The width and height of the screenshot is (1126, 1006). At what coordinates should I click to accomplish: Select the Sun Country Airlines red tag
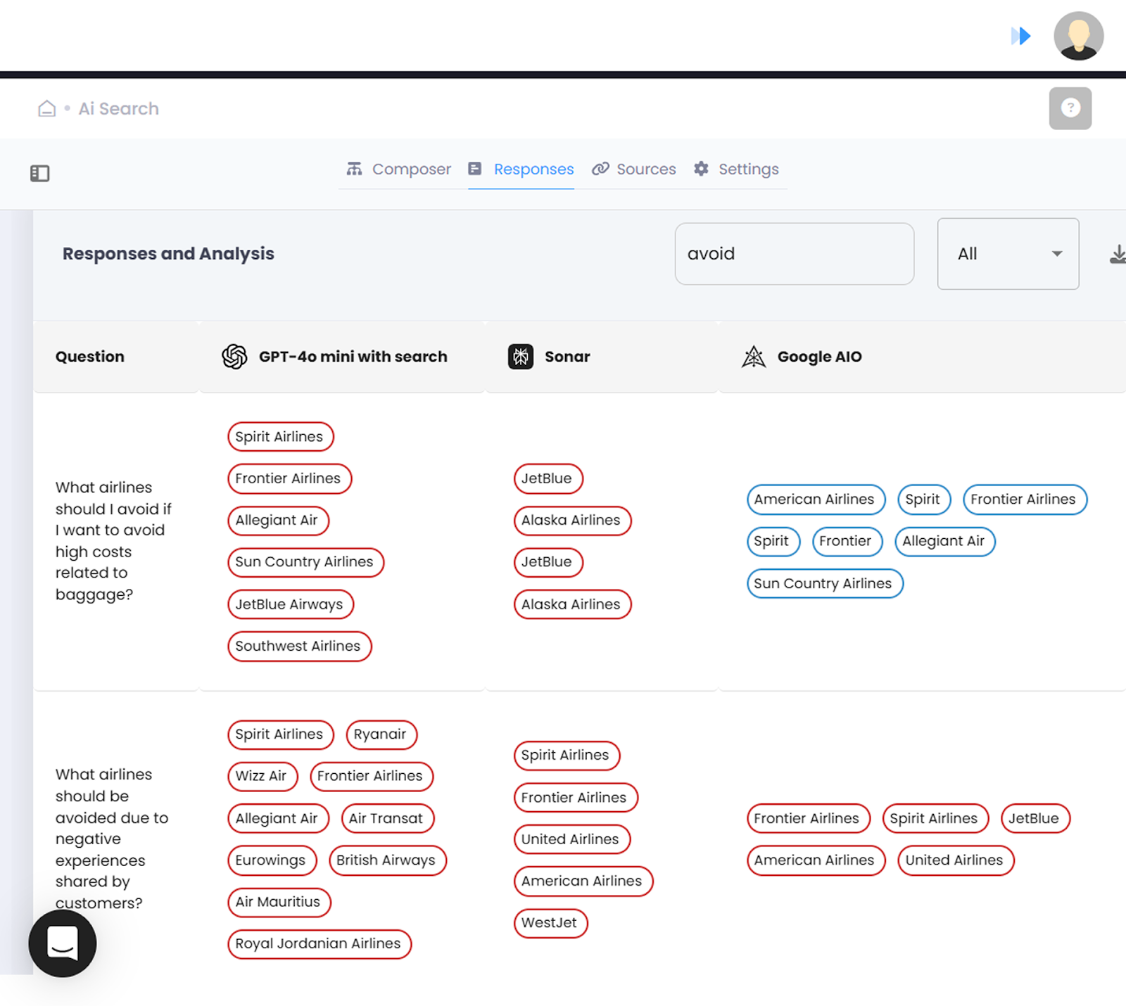[305, 562]
